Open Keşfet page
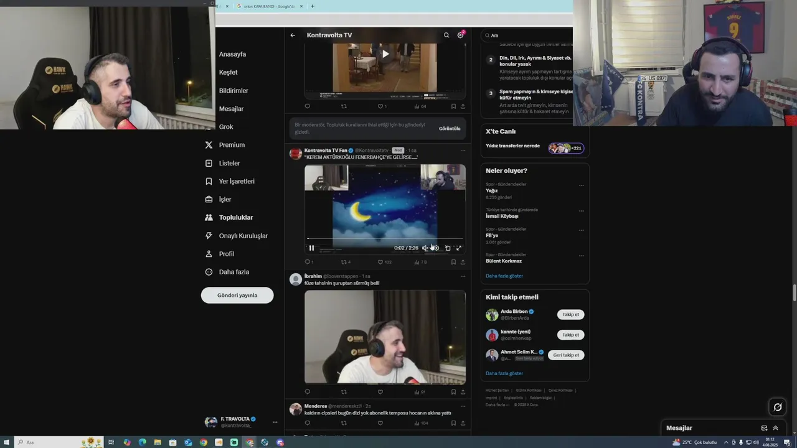 [x=228, y=72]
